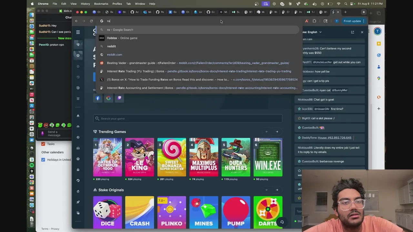Open Favourites star icon in Stake sidebar
The image size is (413, 232).
click(78, 66)
